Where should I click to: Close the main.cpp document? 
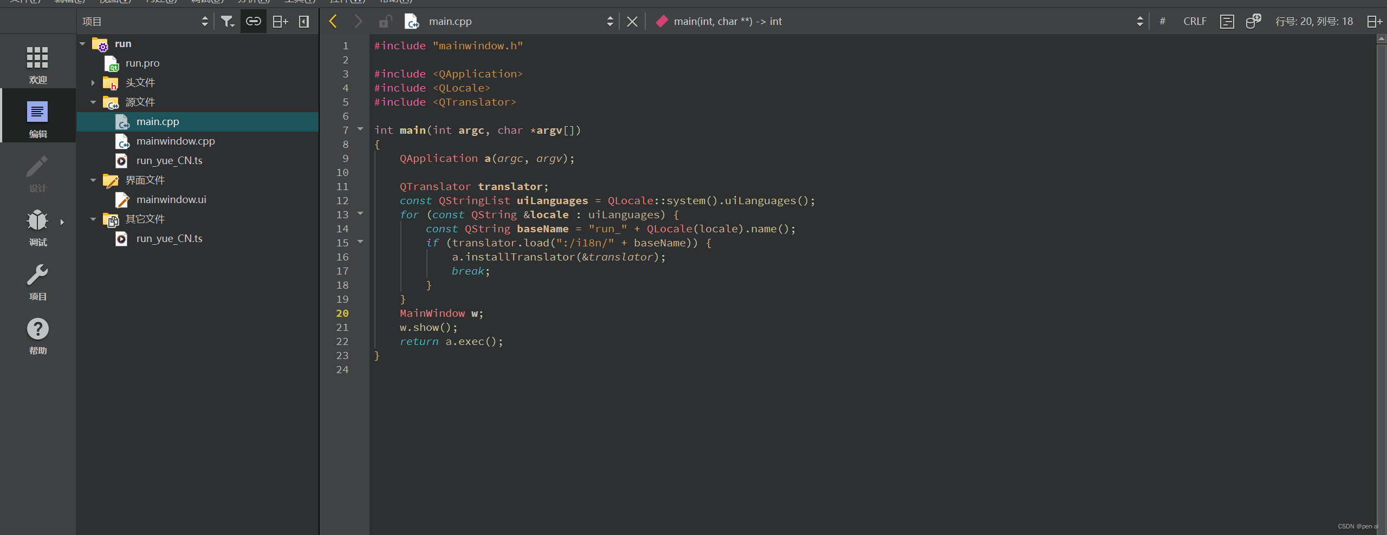pos(632,22)
